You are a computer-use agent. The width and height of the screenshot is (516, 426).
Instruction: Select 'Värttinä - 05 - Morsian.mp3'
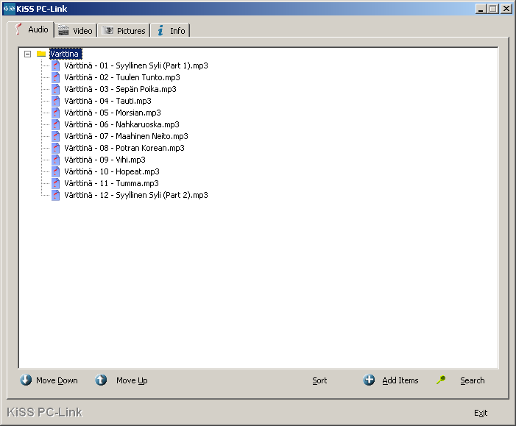coord(113,113)
